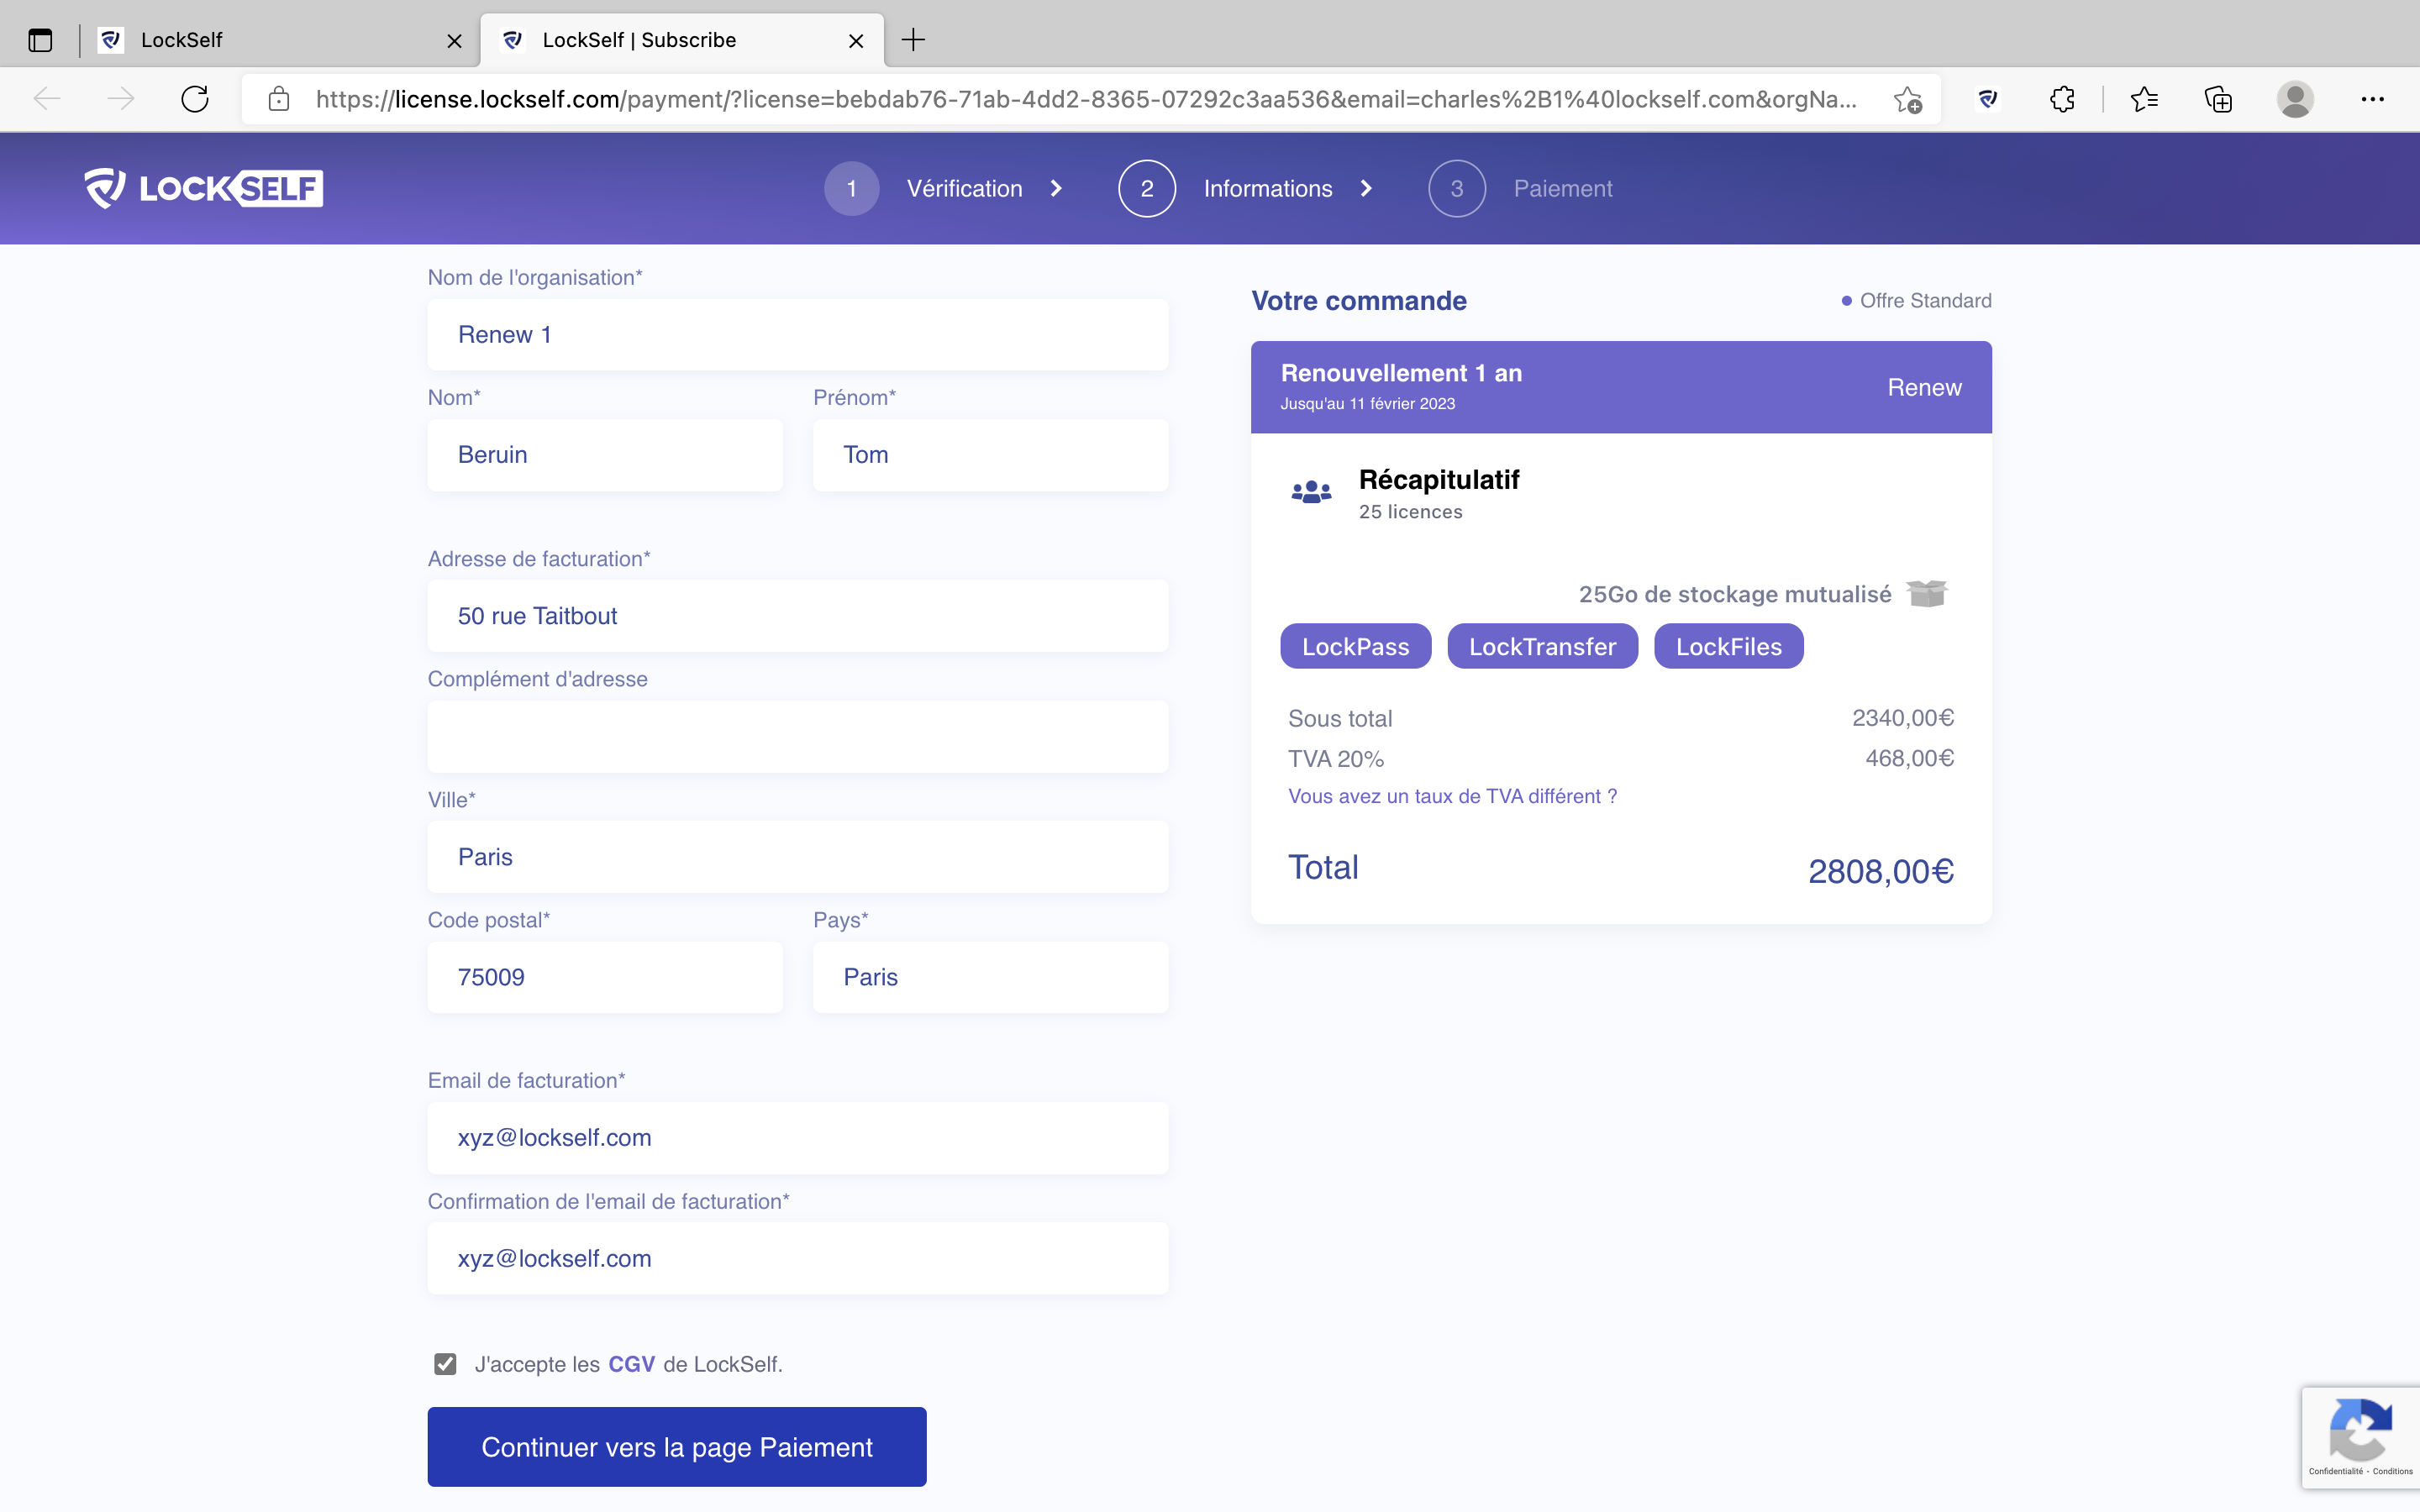Viewport: 2420px width, 1512px height.
Task: Open the Collections icon
Action: coord(2218,99)
